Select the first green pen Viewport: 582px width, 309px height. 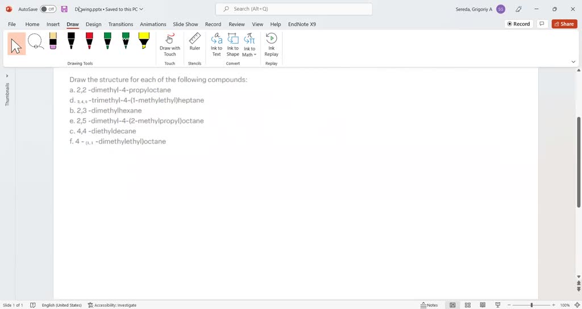pyautogui.click(x=107, y=41)
